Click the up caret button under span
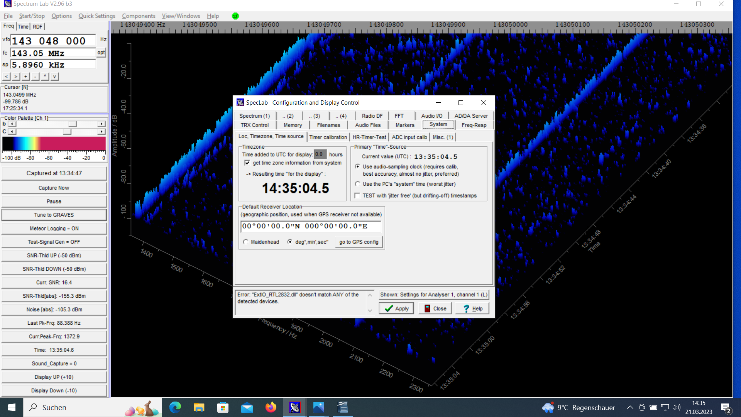Screen dimensions: 741x417 (45, 76)
